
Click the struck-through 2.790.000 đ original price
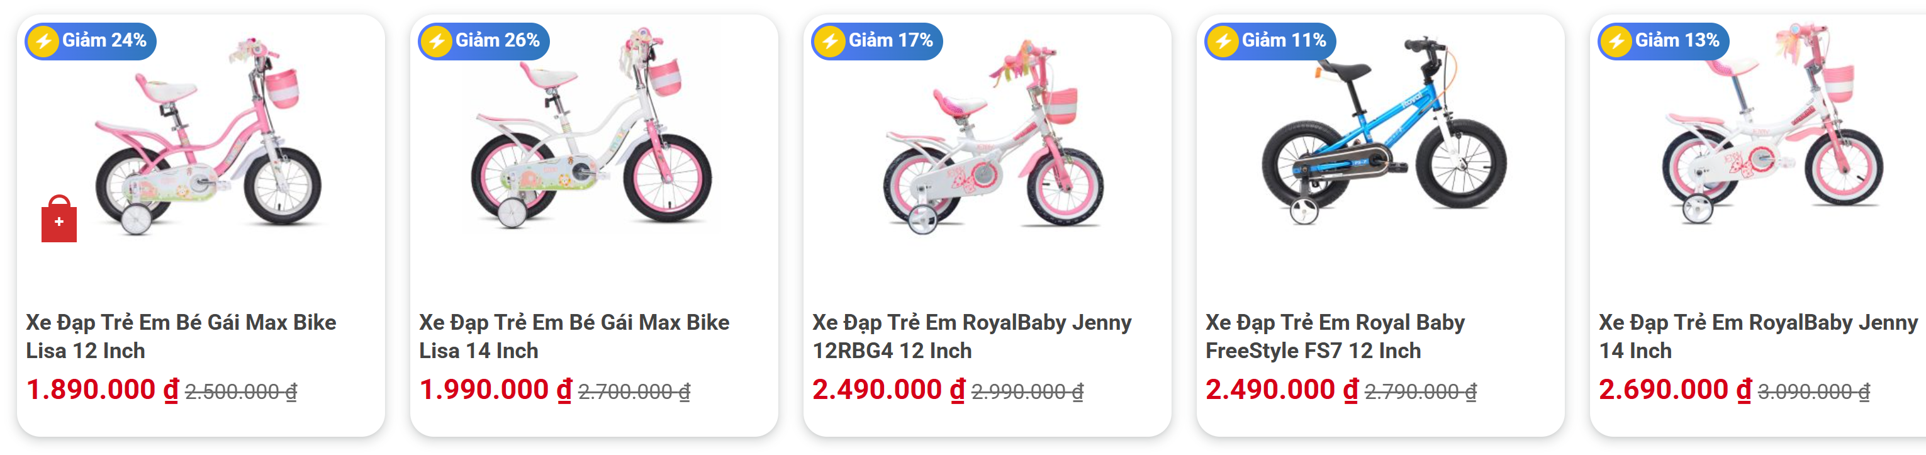pos(1421,391)
